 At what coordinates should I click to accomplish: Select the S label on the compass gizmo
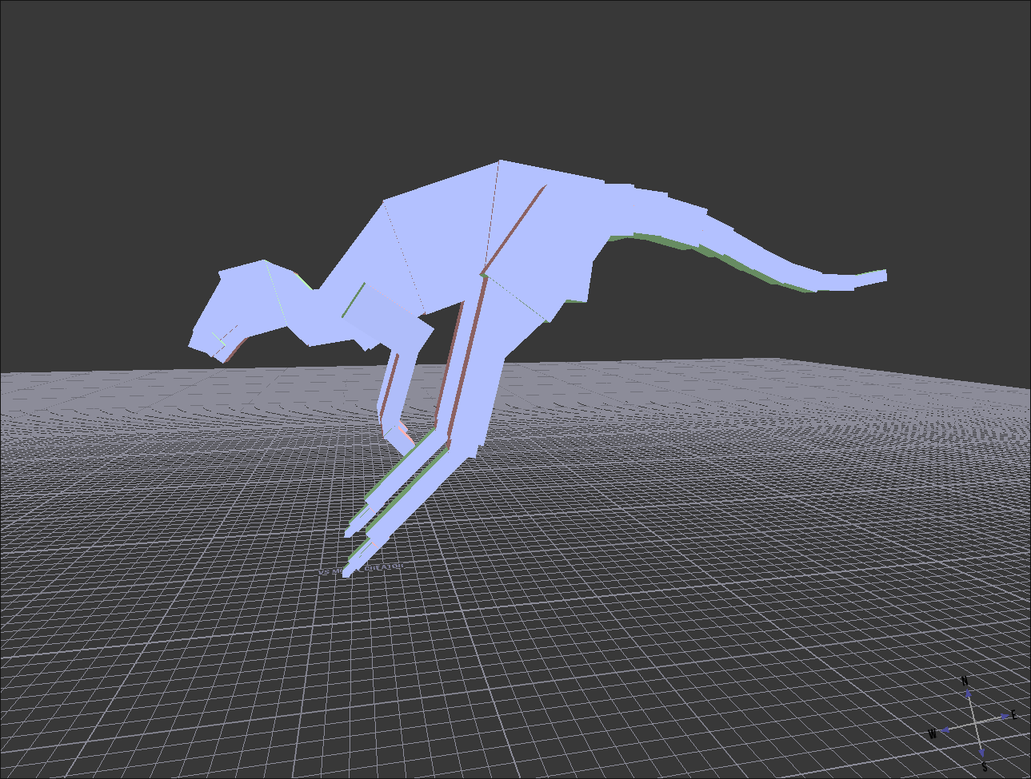click(985, 767)
